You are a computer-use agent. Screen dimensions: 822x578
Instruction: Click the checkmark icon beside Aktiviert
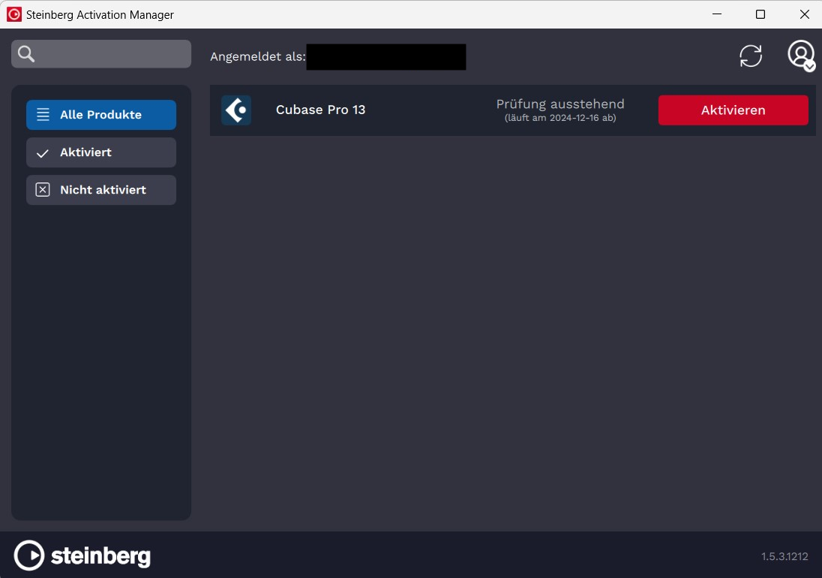43,152
